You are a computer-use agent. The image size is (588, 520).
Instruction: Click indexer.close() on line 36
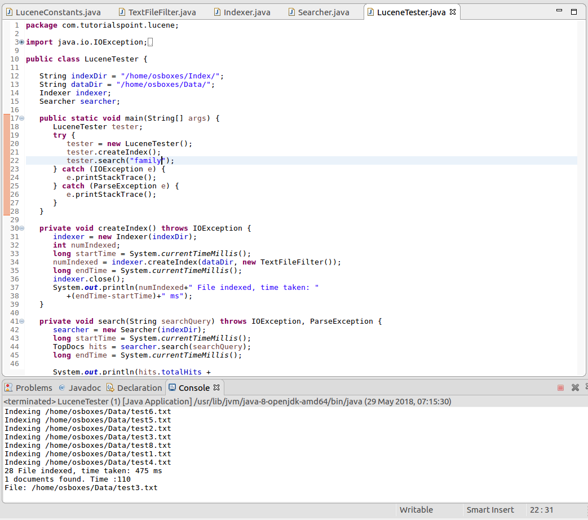pyautogui.click(x=89, y=279)
